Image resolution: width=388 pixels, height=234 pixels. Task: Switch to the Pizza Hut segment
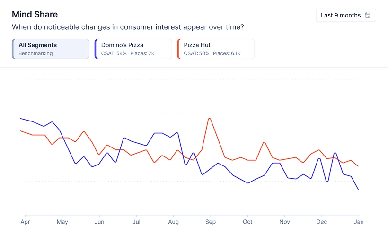216,49
